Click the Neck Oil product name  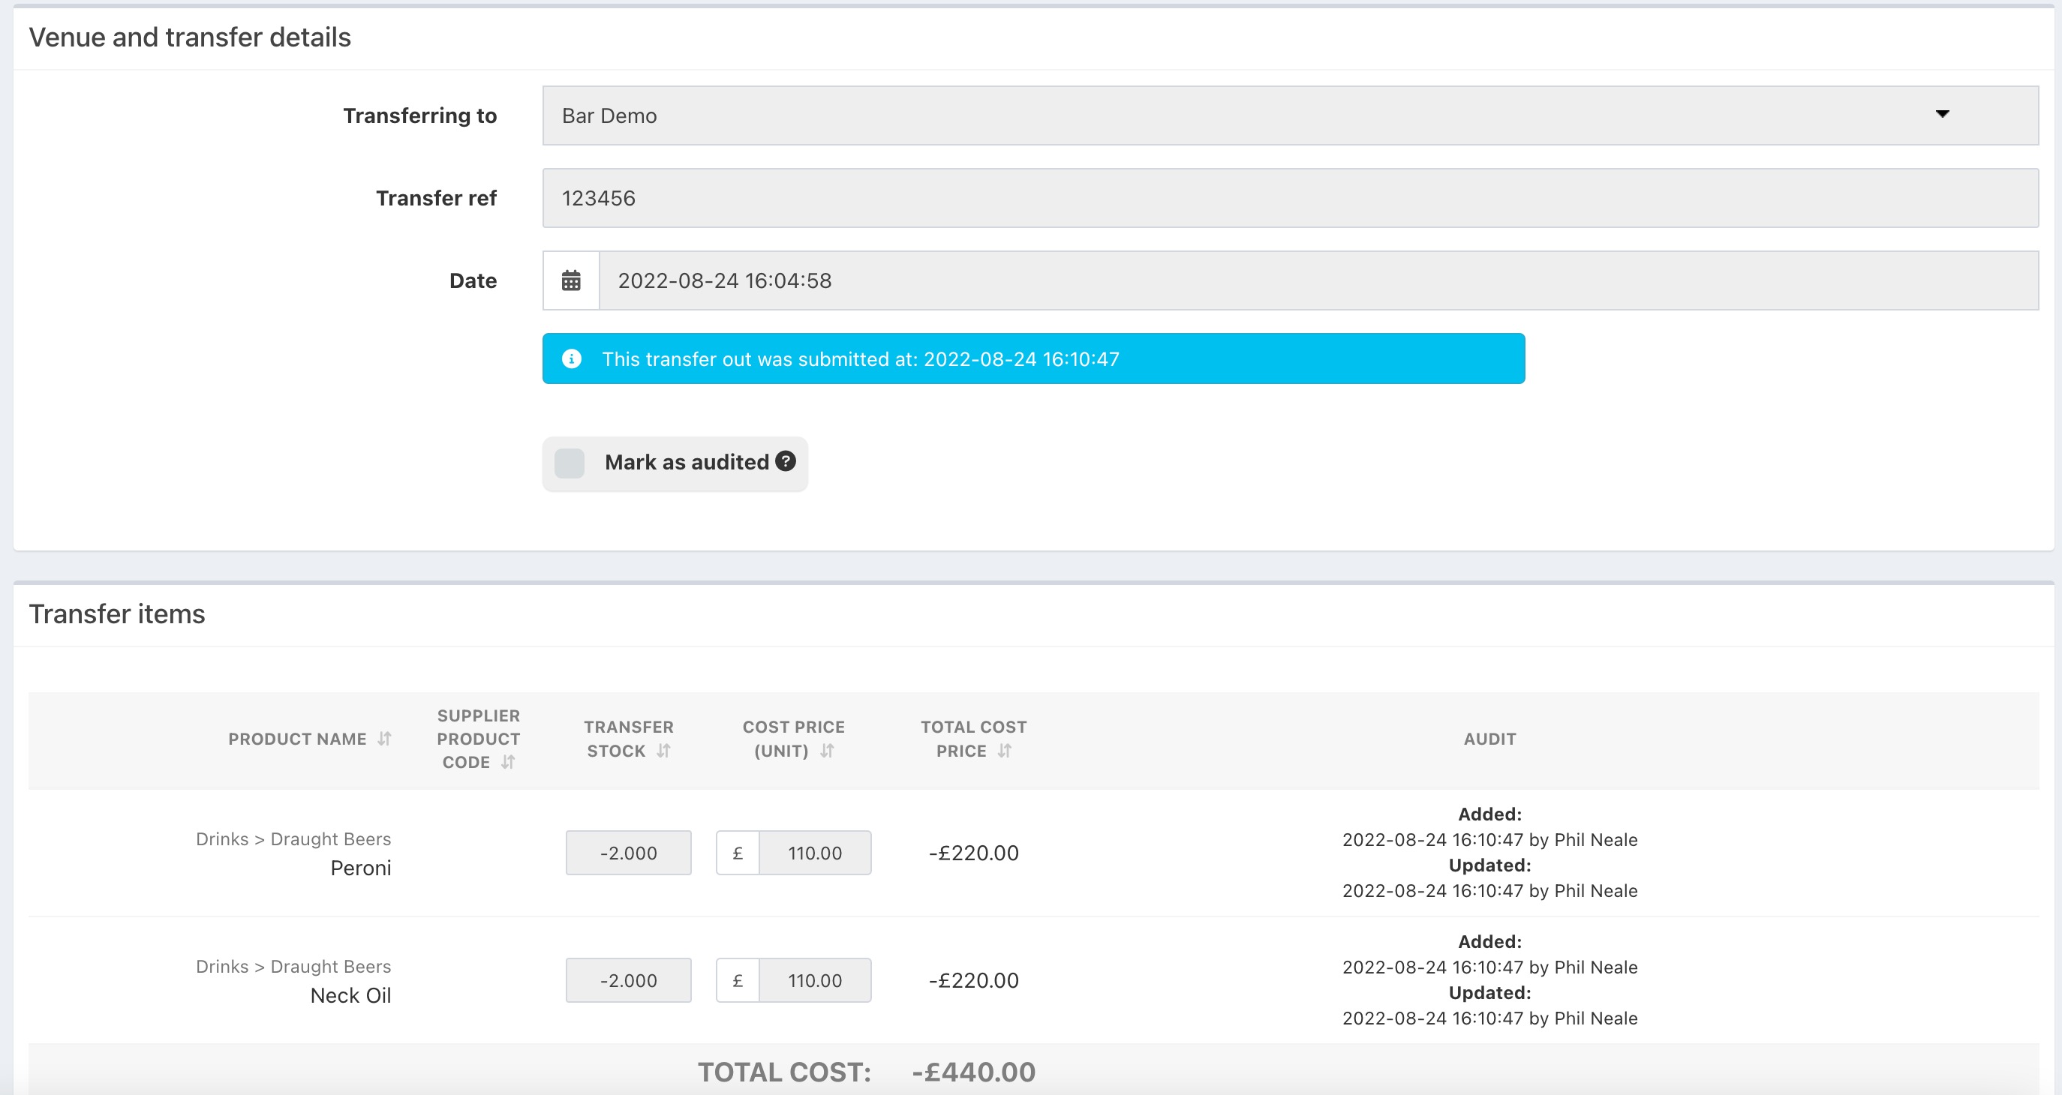pyautogui.click(x=350, y=995)
